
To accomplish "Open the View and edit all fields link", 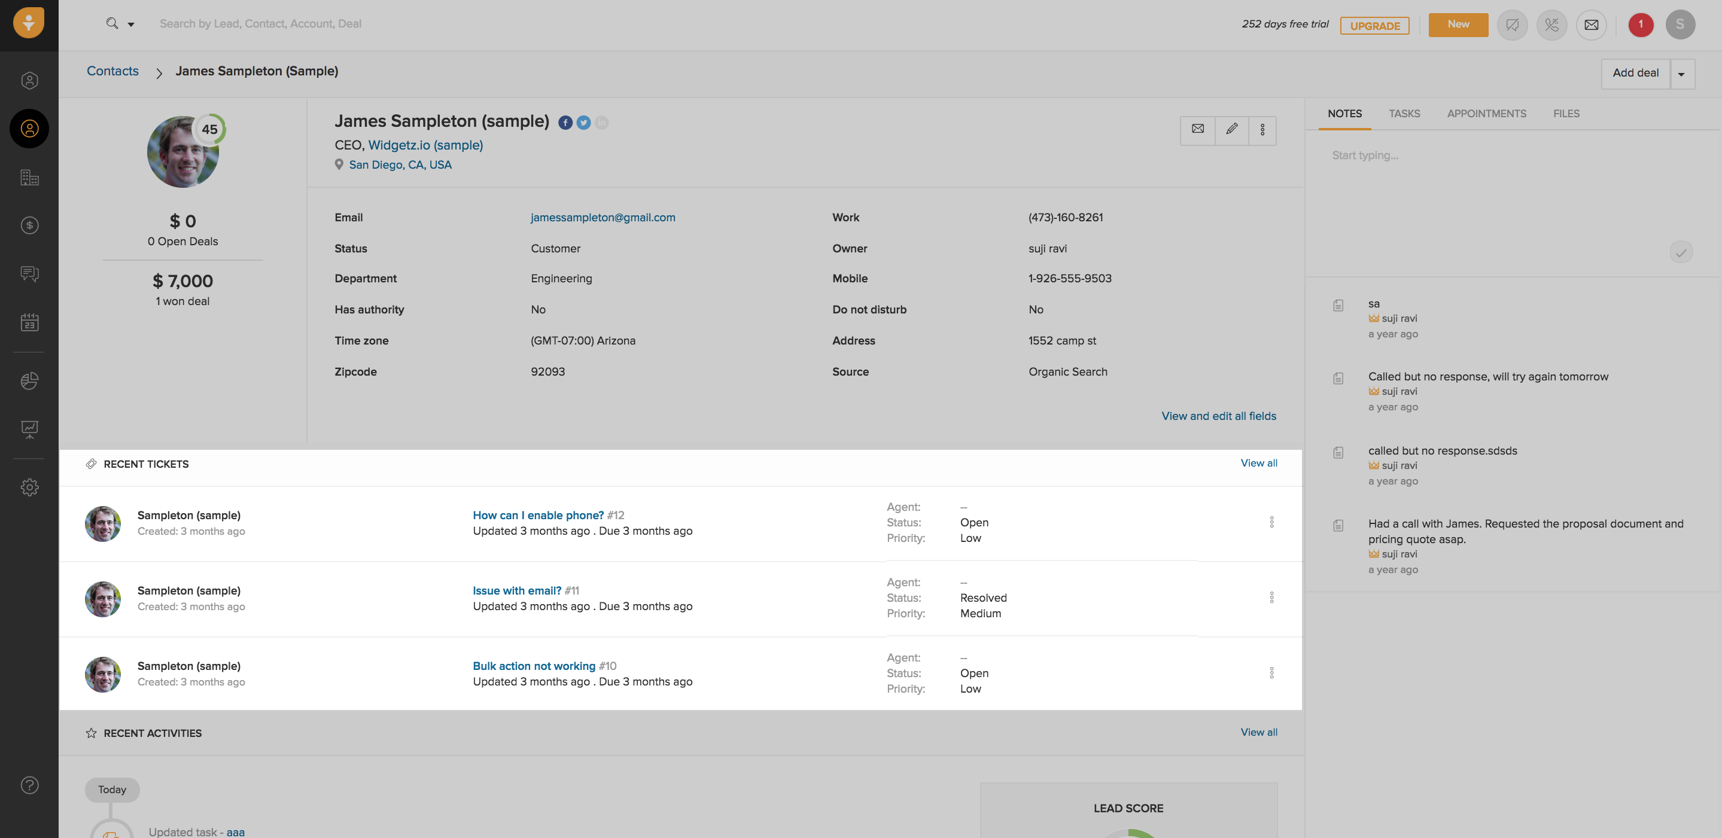I will click(x=1218, y=416).
